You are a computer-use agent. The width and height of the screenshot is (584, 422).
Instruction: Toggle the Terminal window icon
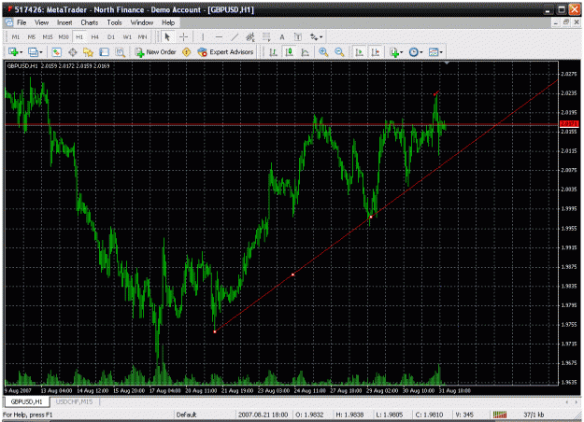tap(104, 52)
